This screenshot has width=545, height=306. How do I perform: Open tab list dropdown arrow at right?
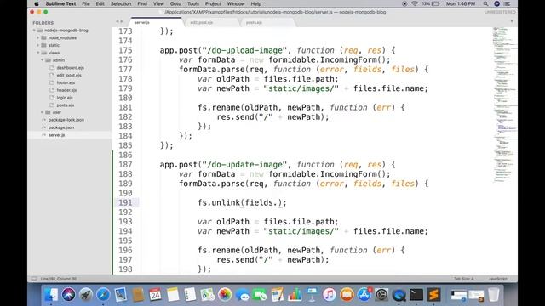click(x=512, y=21)
